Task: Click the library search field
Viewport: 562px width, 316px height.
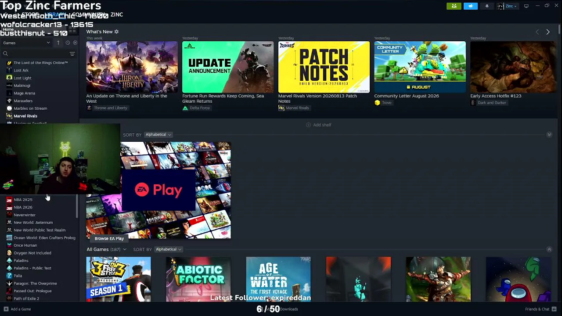Action: tap(34, 54)
